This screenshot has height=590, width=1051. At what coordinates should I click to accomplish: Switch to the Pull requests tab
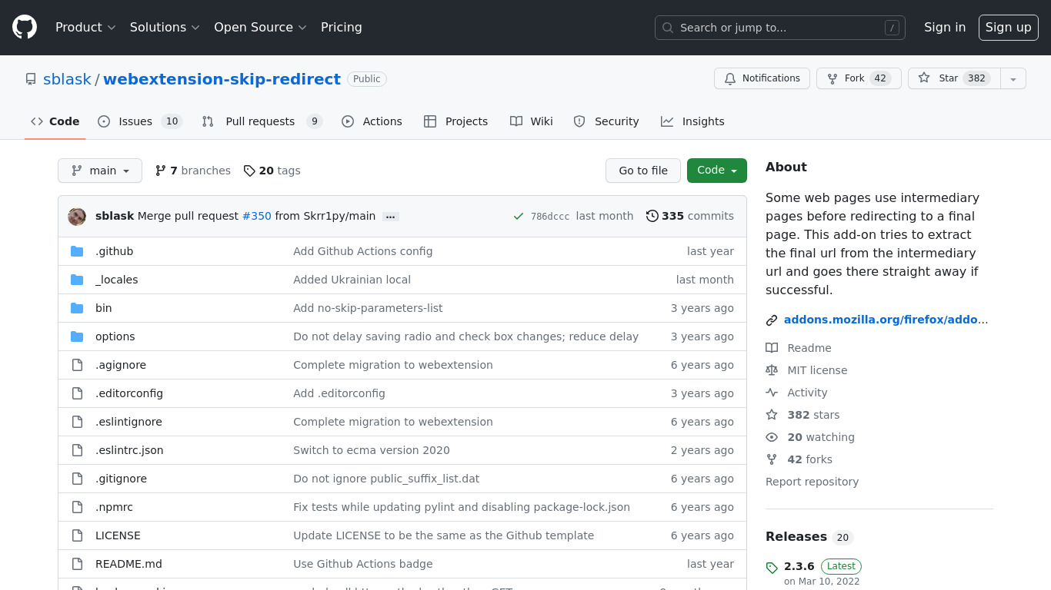tap(262, 121)
